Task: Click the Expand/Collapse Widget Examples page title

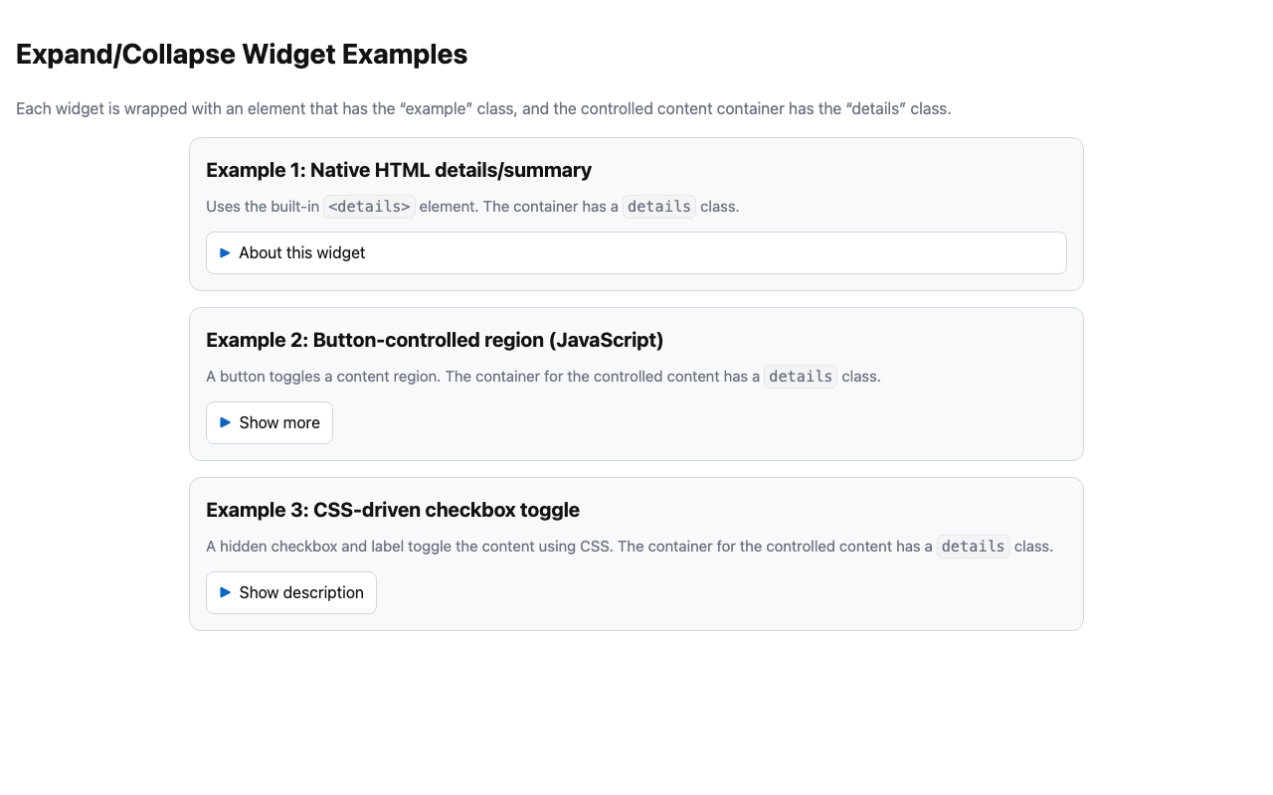Action: pyautogui.click(x=241, y=54)
